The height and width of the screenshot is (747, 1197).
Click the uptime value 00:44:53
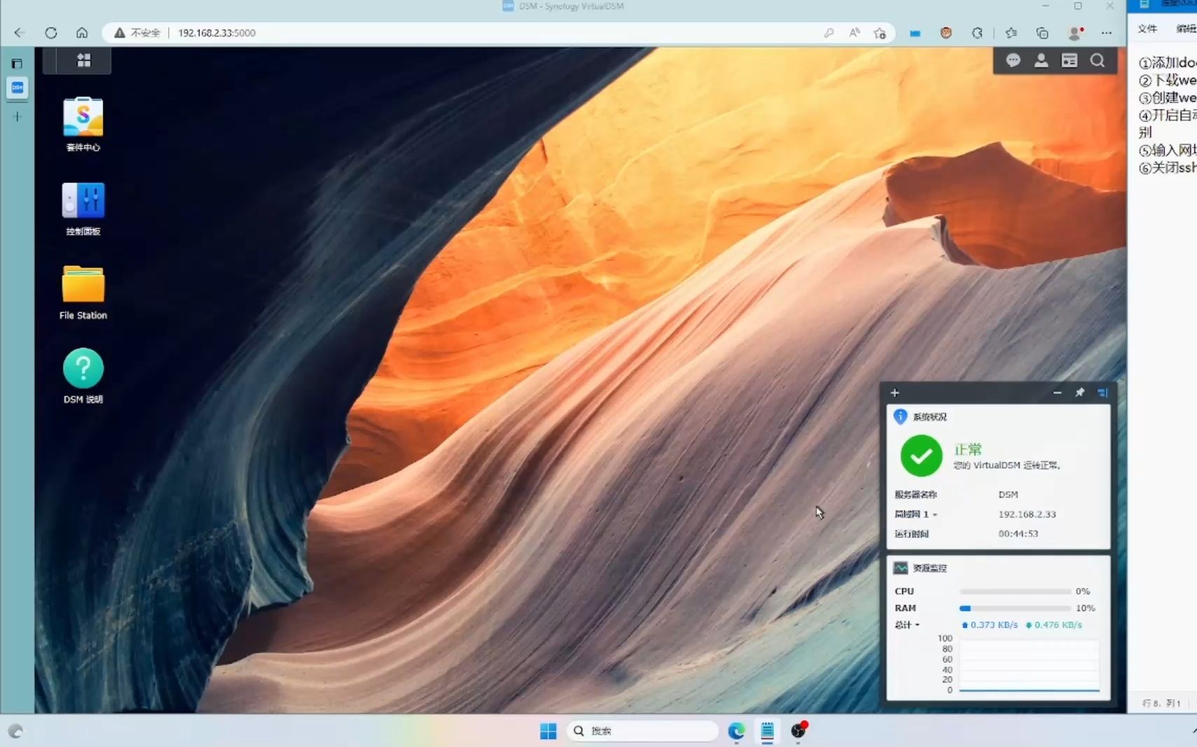(x=1018, y=533)
